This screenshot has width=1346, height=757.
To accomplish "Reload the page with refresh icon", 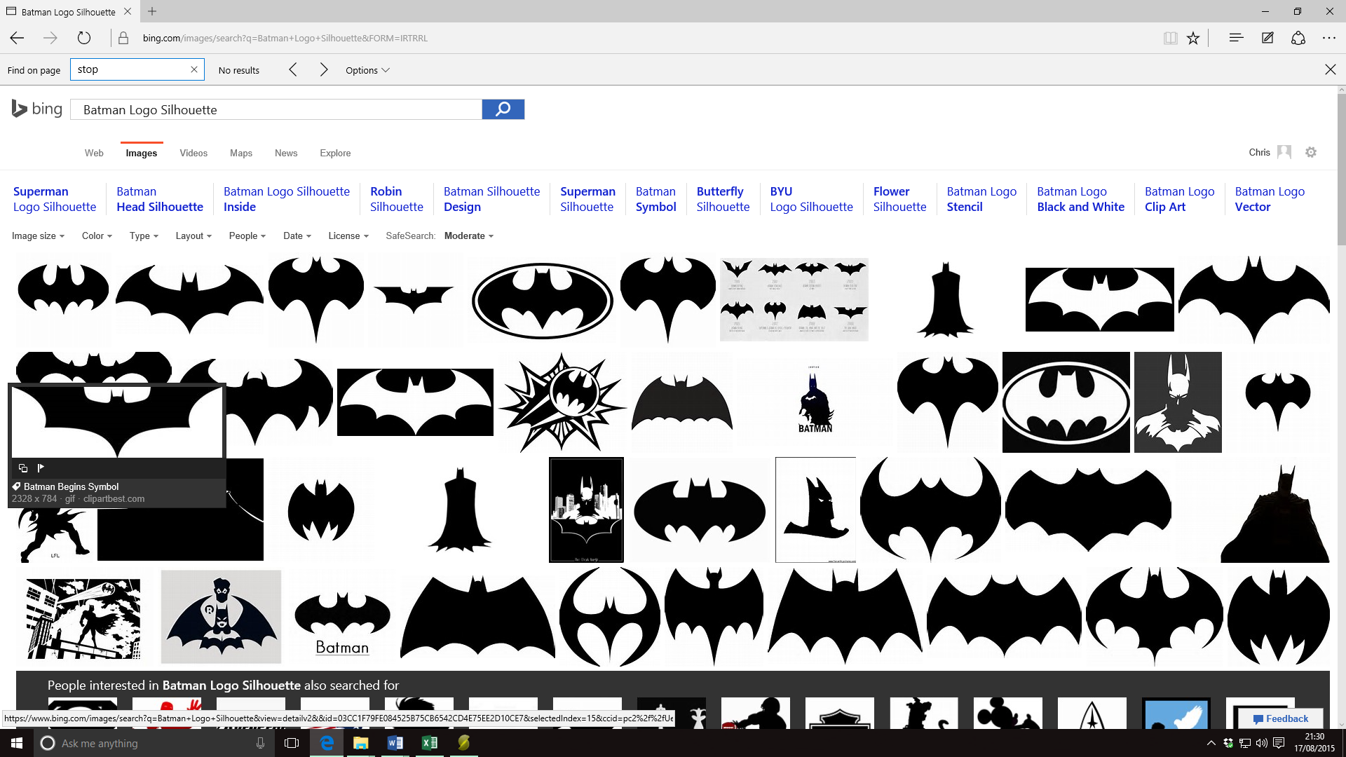I will [84, 38].
